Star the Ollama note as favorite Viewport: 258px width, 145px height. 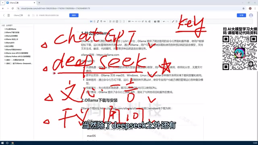point(29,15)
